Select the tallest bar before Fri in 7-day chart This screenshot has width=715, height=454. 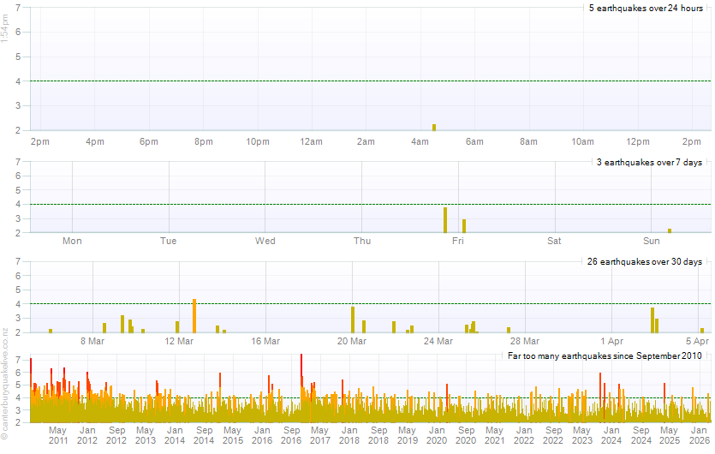[x=445, y=220]
